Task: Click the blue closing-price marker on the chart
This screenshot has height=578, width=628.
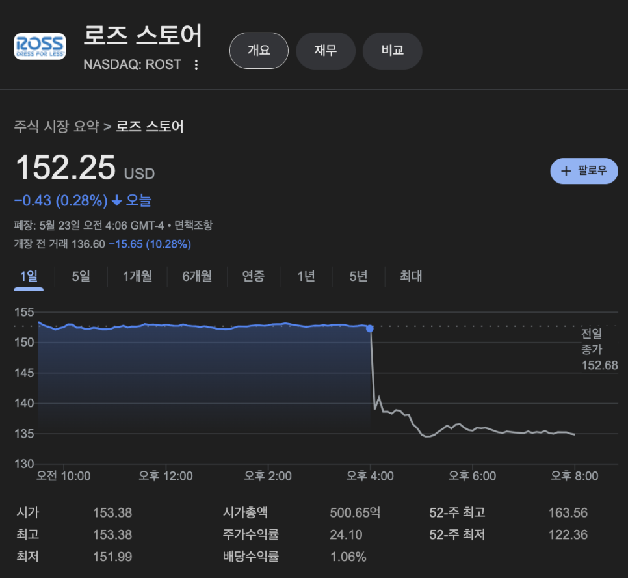Action: click(x=370, y=328)
